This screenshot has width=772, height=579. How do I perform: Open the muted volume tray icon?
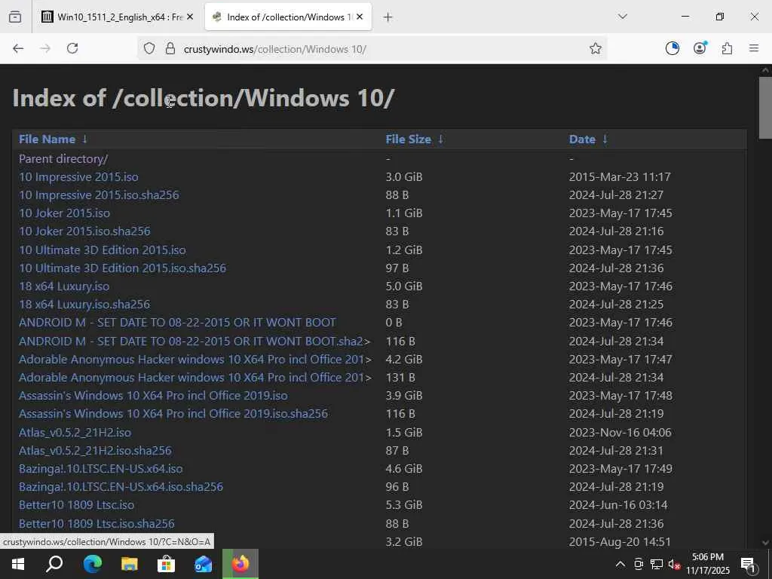(674, 564)
